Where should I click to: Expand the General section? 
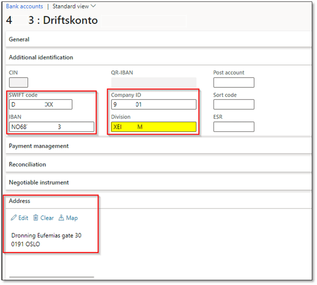pos(19,39)
